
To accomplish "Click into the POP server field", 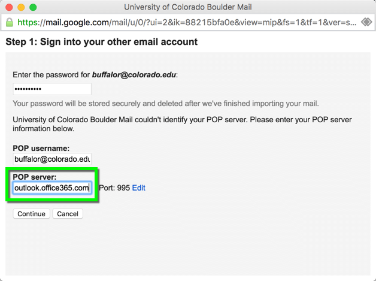I will click(52, 188).
